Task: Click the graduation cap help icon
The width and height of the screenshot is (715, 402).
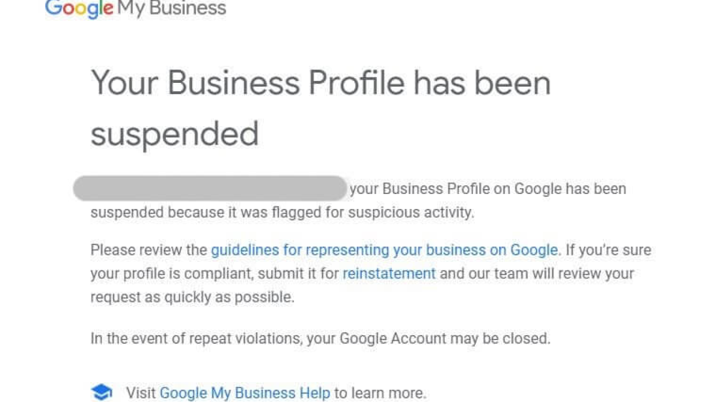Action: tap(101, 392)
